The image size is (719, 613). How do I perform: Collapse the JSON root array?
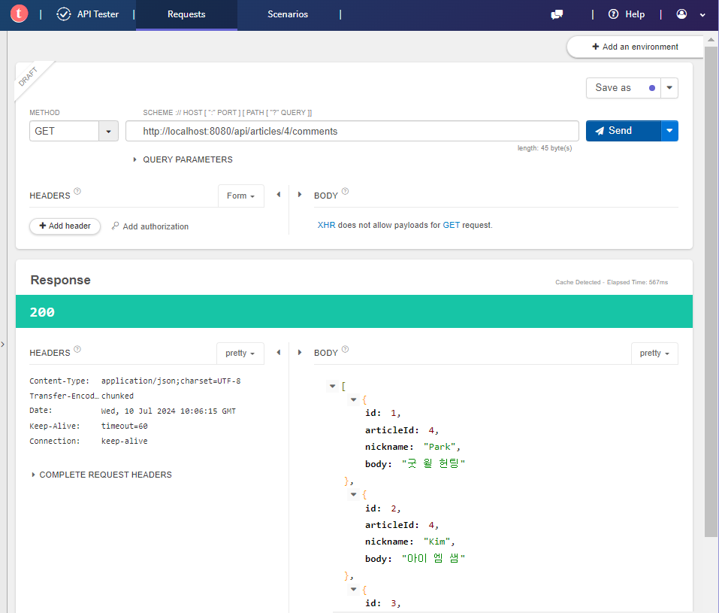coord(332,386)
